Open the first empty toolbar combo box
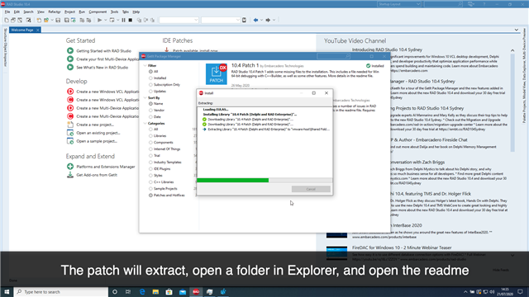Viewport: 529px width, 297px height. [x=179, y=20]
